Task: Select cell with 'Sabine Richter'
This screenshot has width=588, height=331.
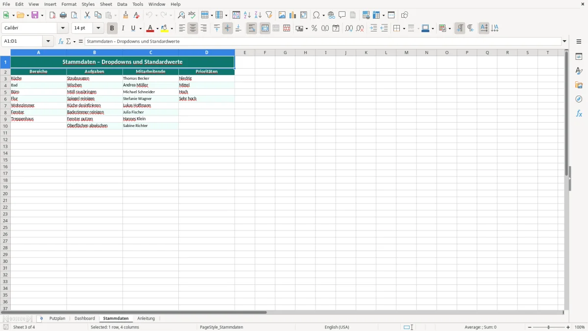Action: 150,126
